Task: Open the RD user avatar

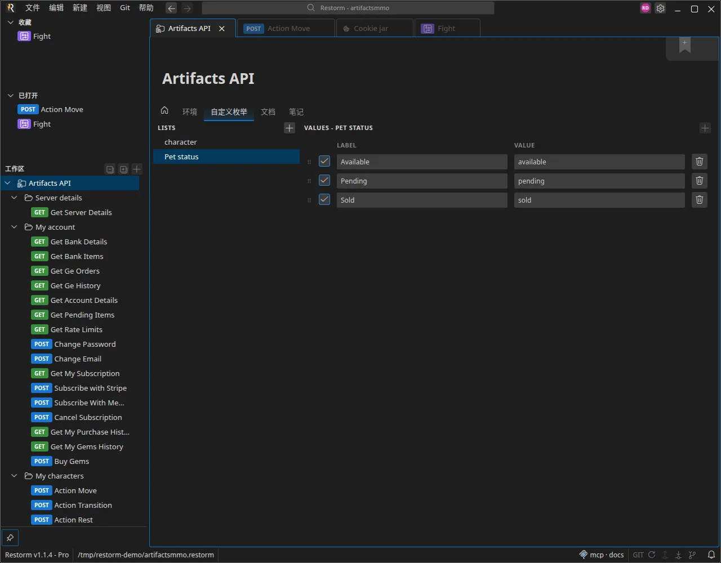Action: pyautogui.click(x=646, y=8)
